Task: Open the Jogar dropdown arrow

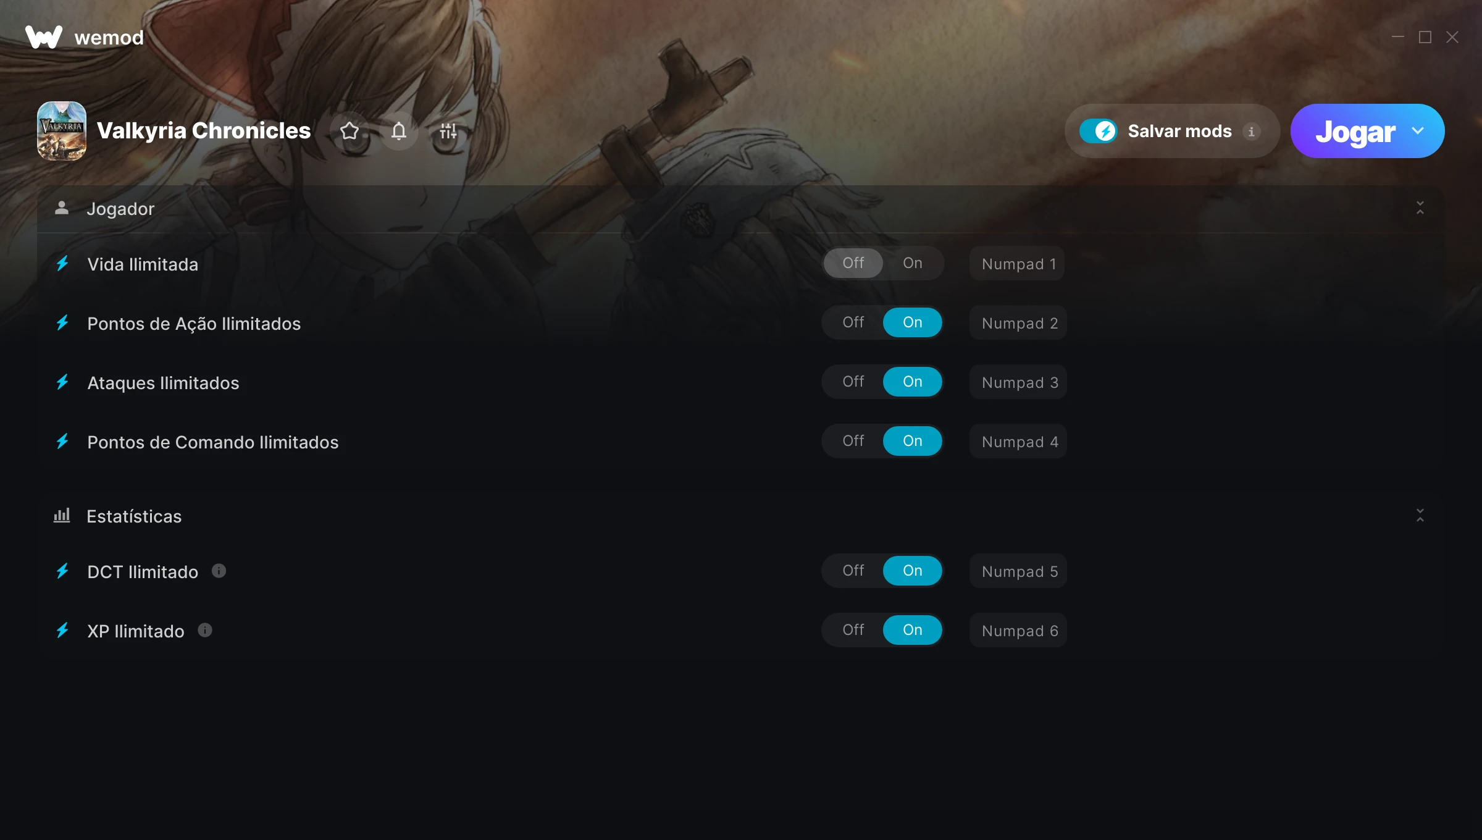Action: pyautogui.click(x=1418, y=131)
